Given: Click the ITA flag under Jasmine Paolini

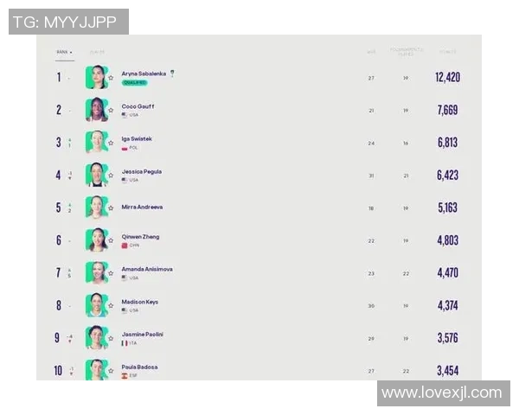Looking at the screenshot, I should (125, 343).
